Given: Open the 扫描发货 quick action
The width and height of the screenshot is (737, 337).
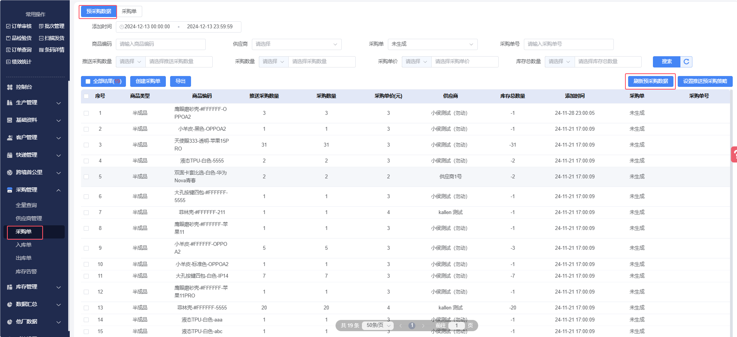Looking at the screenshot, I should 52,38.
